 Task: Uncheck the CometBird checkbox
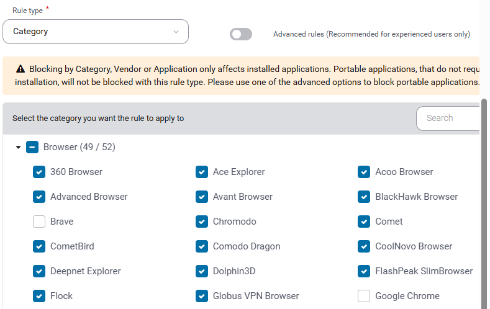point(39,246)
